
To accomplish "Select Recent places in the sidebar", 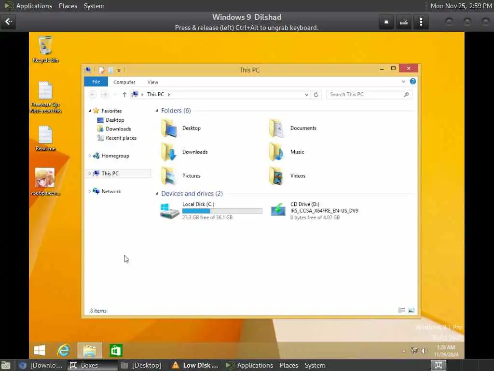I will pyautogui.click(x=121, y=138).
